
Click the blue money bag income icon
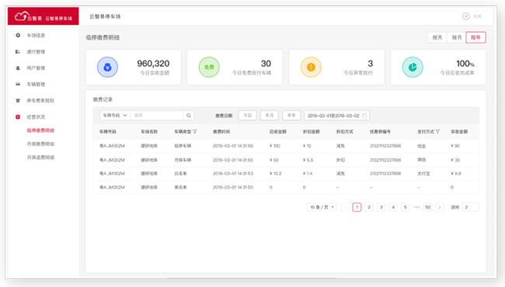point(107,67)
